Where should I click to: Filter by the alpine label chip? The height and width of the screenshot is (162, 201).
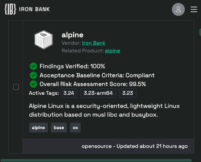[x=38, y=128]
